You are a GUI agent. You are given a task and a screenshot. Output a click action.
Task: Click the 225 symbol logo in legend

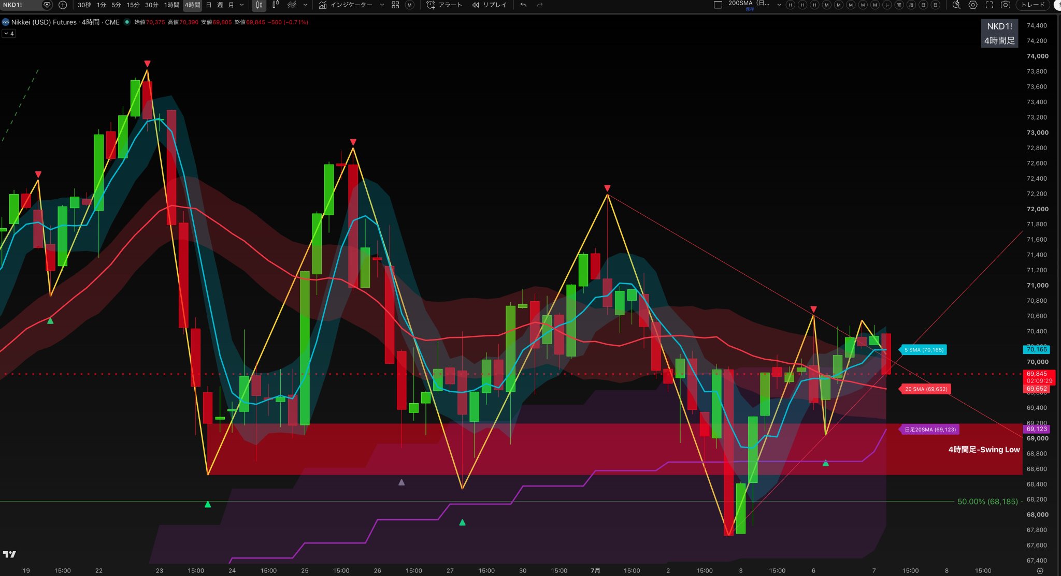point(6,22)
